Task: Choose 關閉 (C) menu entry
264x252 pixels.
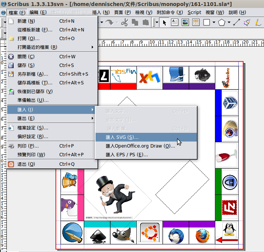Action: point(52,57)
